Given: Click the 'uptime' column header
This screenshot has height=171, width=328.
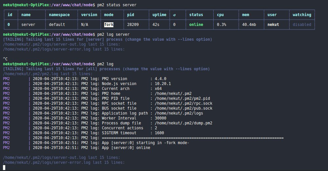Looking at the screenshot, I should coord(159,15).
